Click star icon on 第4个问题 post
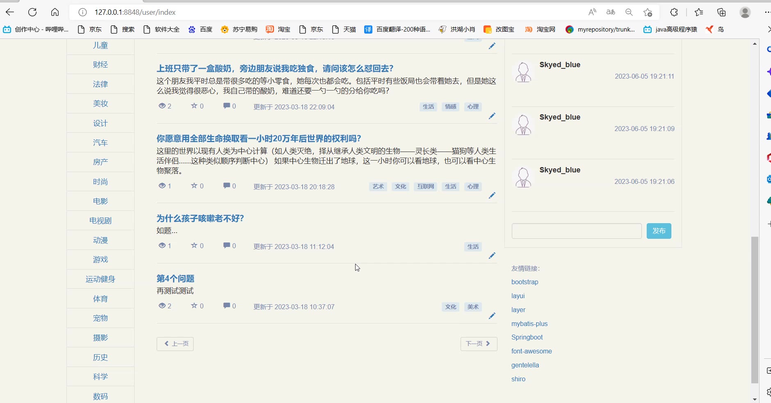771x403 pixels. click(x=194, y=306)
